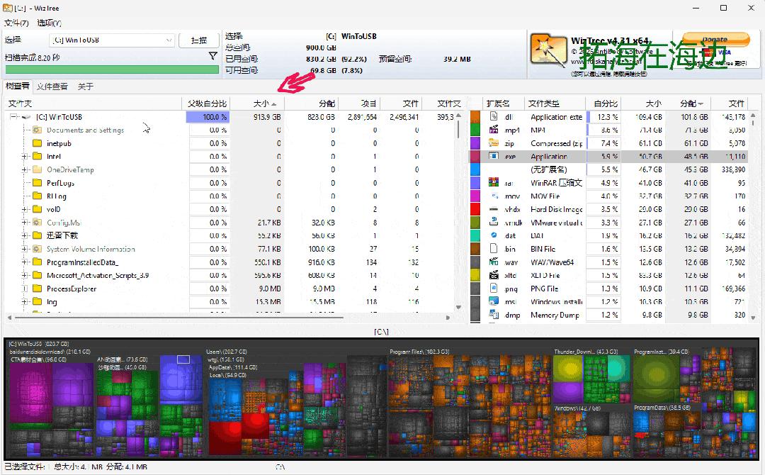Click the orange .dll color swatch

point(475,117)
